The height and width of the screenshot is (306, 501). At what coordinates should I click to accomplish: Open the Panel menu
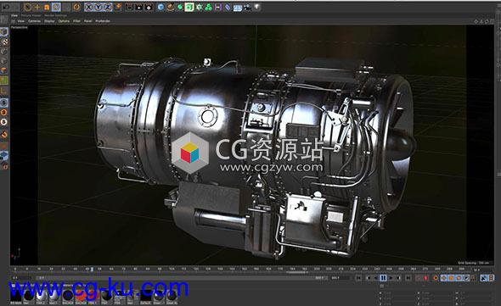click(x=87, y=21)
